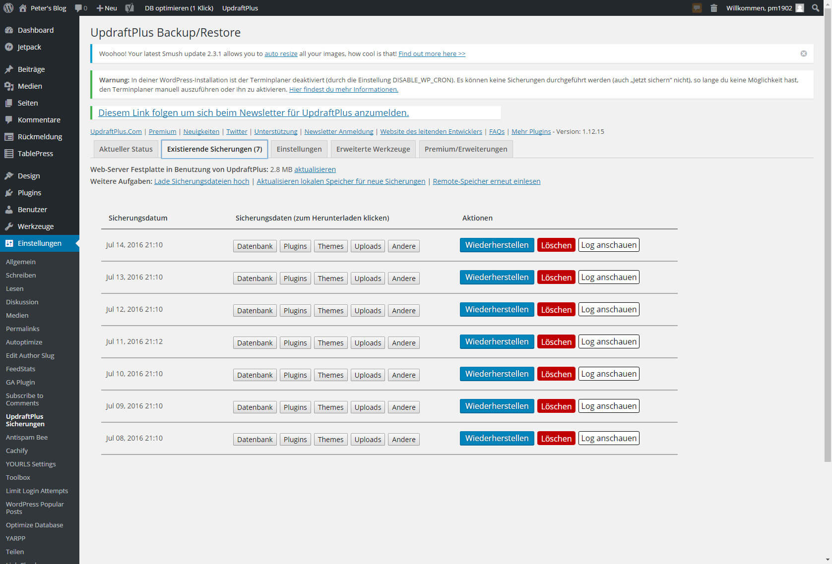Image resolution: width=832 pixels, height=564 pixels.
Task: Click the Dashboard gauge icon
Action: (x=9, y=30)
